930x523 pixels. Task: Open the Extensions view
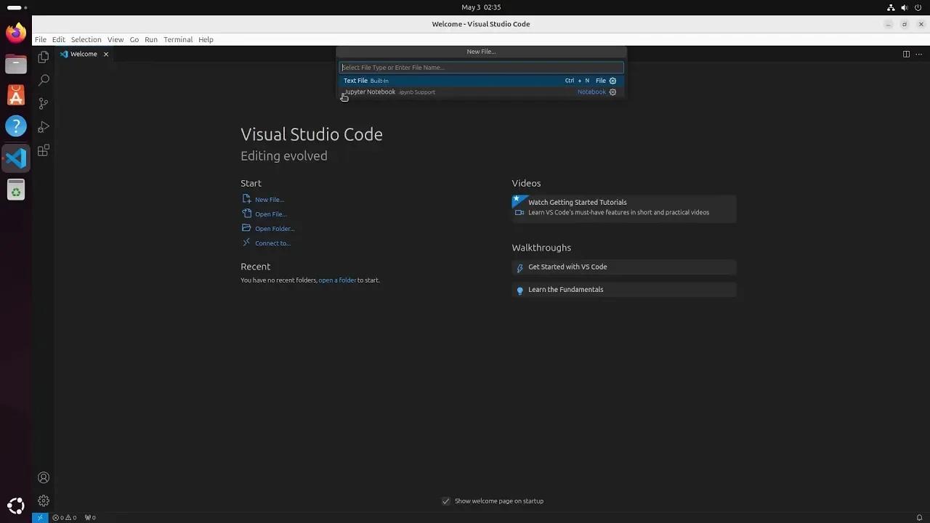pos(43,150)
